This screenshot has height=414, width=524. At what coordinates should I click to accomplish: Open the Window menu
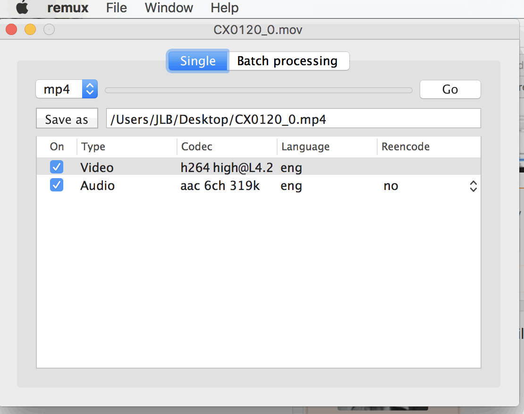(169, 8)
